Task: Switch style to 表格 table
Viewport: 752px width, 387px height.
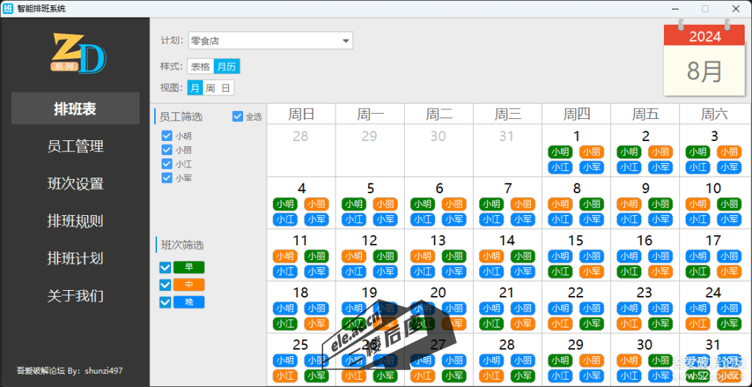Action: 200,67
